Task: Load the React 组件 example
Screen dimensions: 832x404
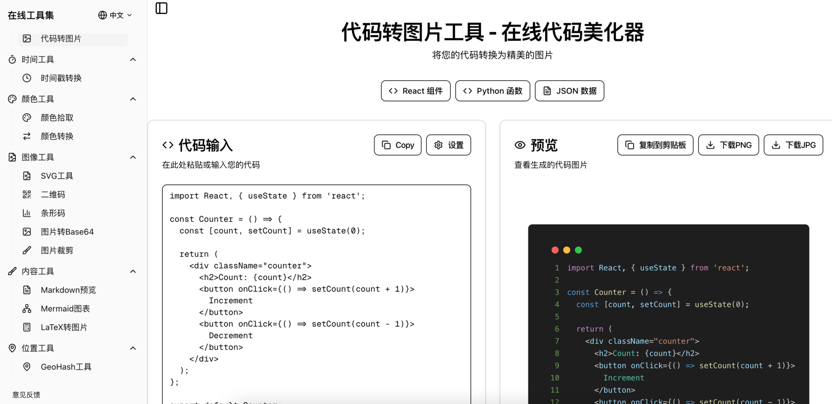Action: click(416, 91)
